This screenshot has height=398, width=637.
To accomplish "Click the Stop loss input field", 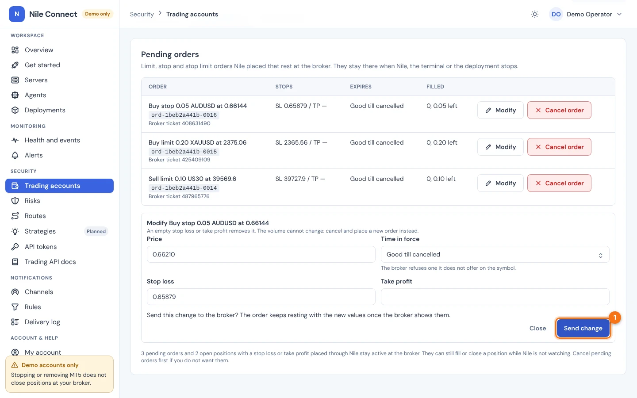I will click(x=261, y=297).
